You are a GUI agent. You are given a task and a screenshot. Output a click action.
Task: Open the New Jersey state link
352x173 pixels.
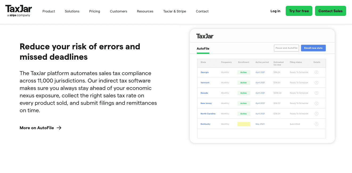tap(206, 103)
